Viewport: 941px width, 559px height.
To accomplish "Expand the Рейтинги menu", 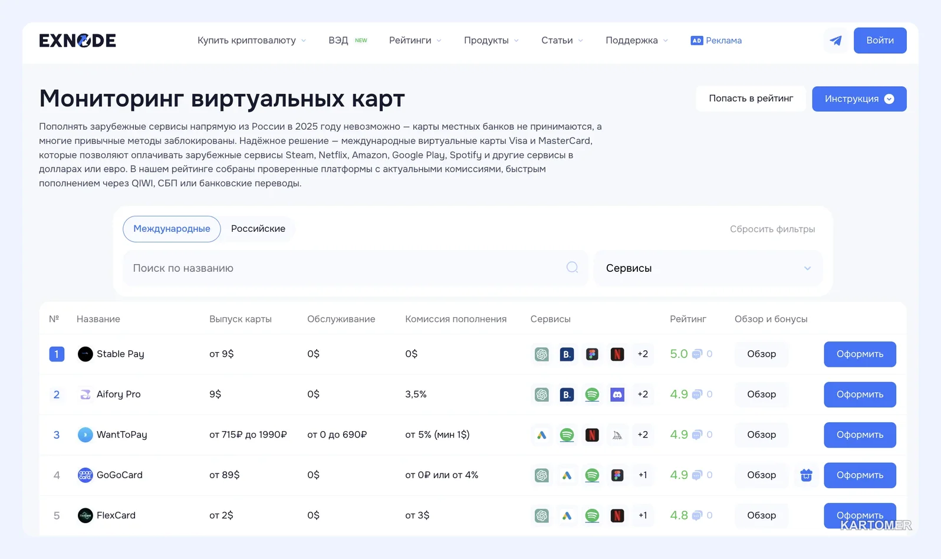I will click(x=415, y=40).
